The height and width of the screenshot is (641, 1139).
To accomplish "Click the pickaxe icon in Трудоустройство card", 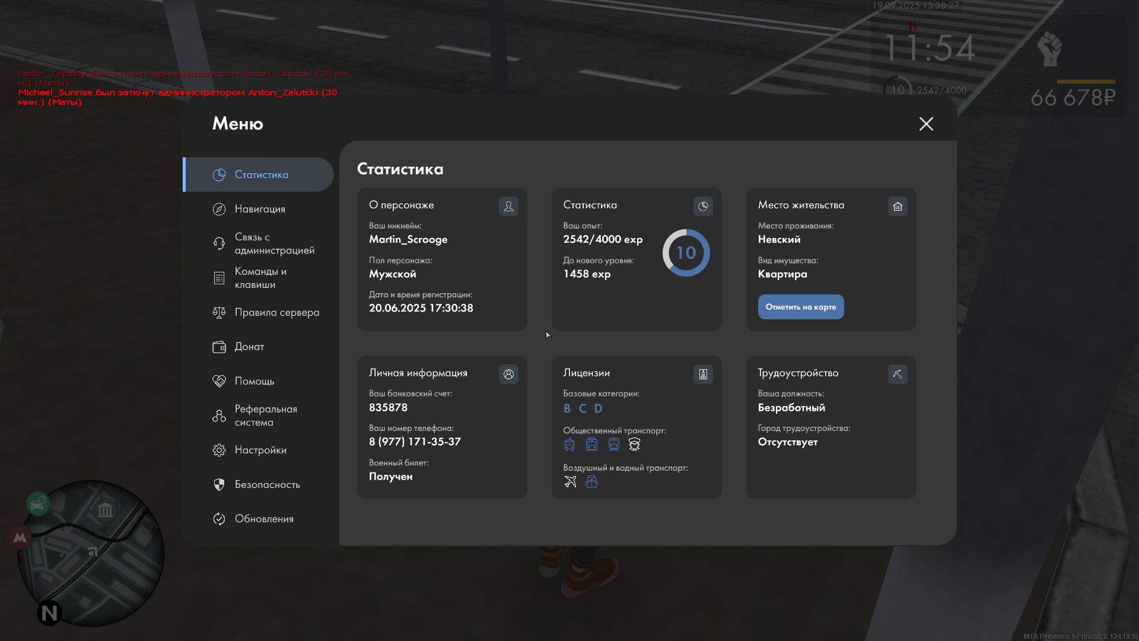I will pos(898,374).
